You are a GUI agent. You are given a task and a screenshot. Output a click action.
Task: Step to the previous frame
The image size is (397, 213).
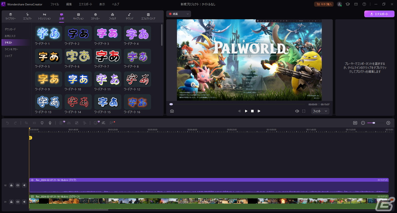pos(239,111)
